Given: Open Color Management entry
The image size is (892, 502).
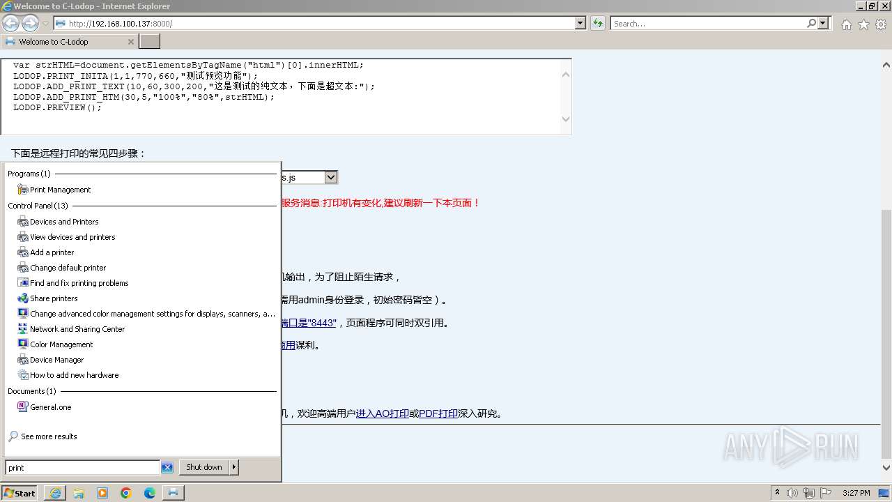Looking at the screenshot, I should [61, 344].
